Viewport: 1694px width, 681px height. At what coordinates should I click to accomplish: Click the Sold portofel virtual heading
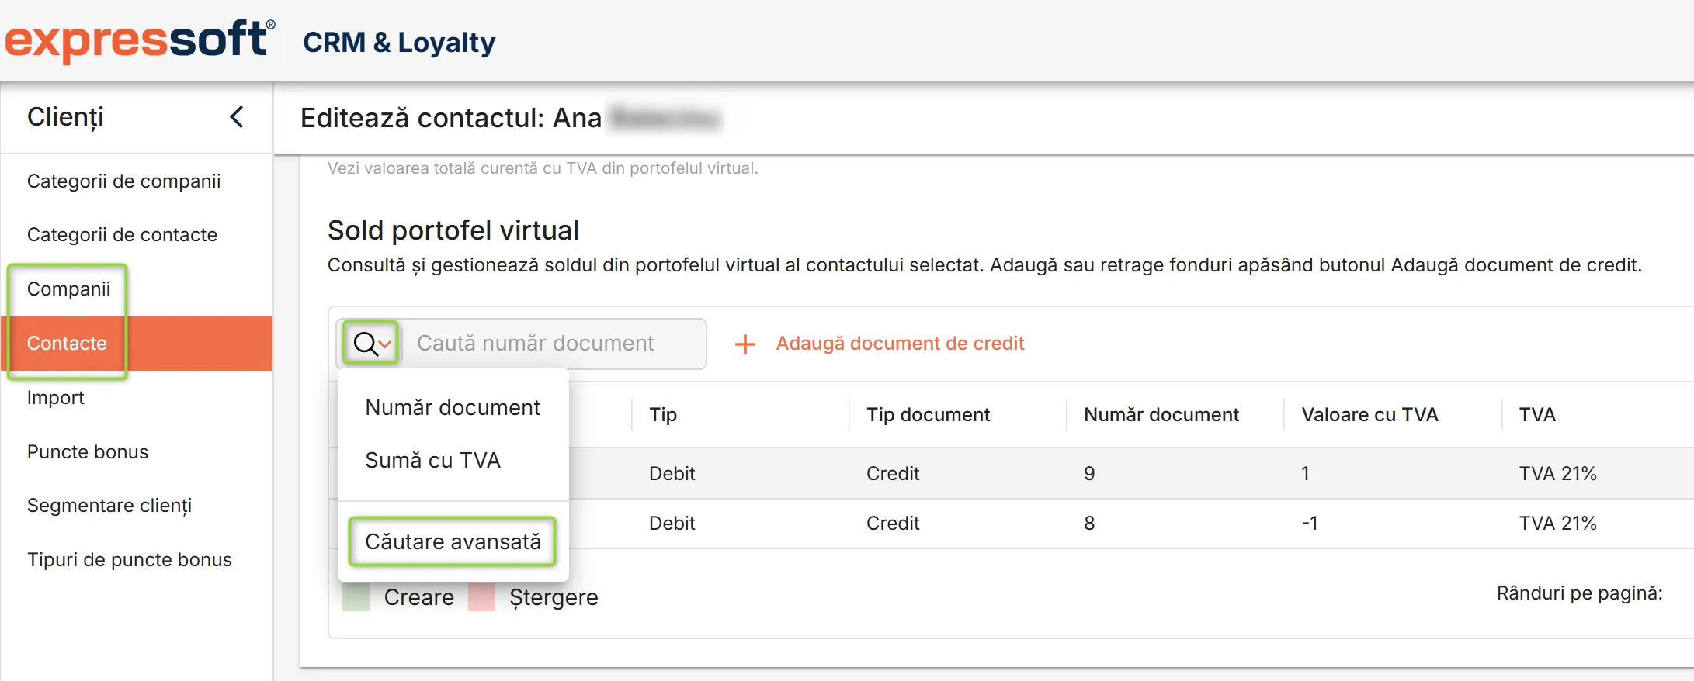click(x=453, y=230)
